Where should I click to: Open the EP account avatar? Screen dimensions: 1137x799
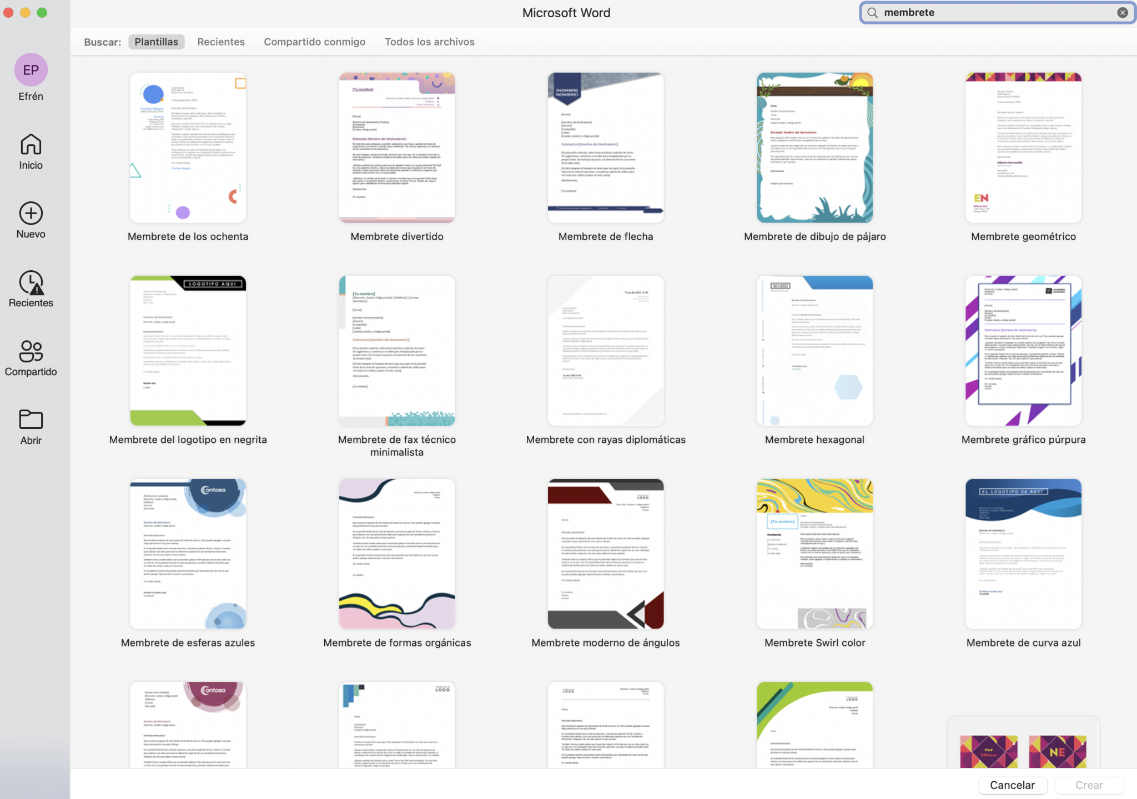tap(31, 70)
